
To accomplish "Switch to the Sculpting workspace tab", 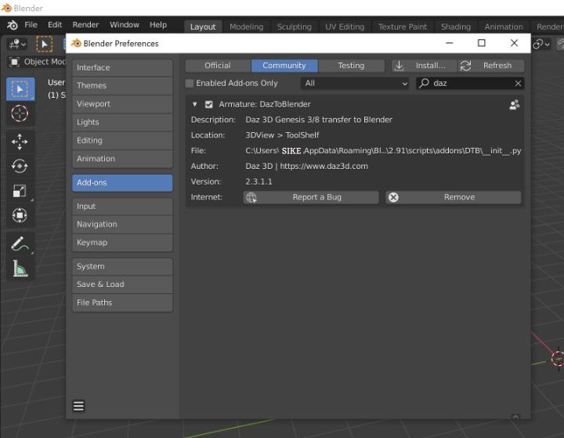I will 295,27.
